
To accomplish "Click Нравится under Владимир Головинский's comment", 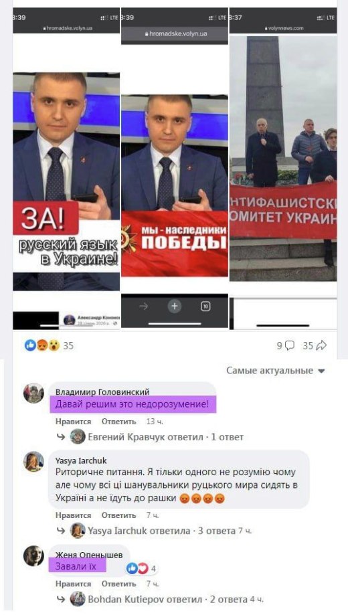I will click(x=74, y=422).
